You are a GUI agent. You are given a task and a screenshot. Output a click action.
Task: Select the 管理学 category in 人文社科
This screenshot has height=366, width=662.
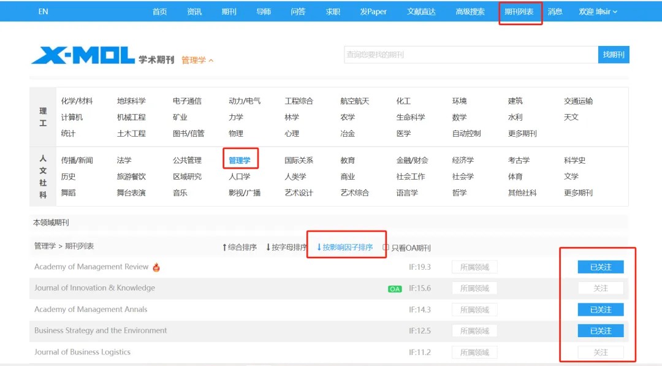pos(240,160)
